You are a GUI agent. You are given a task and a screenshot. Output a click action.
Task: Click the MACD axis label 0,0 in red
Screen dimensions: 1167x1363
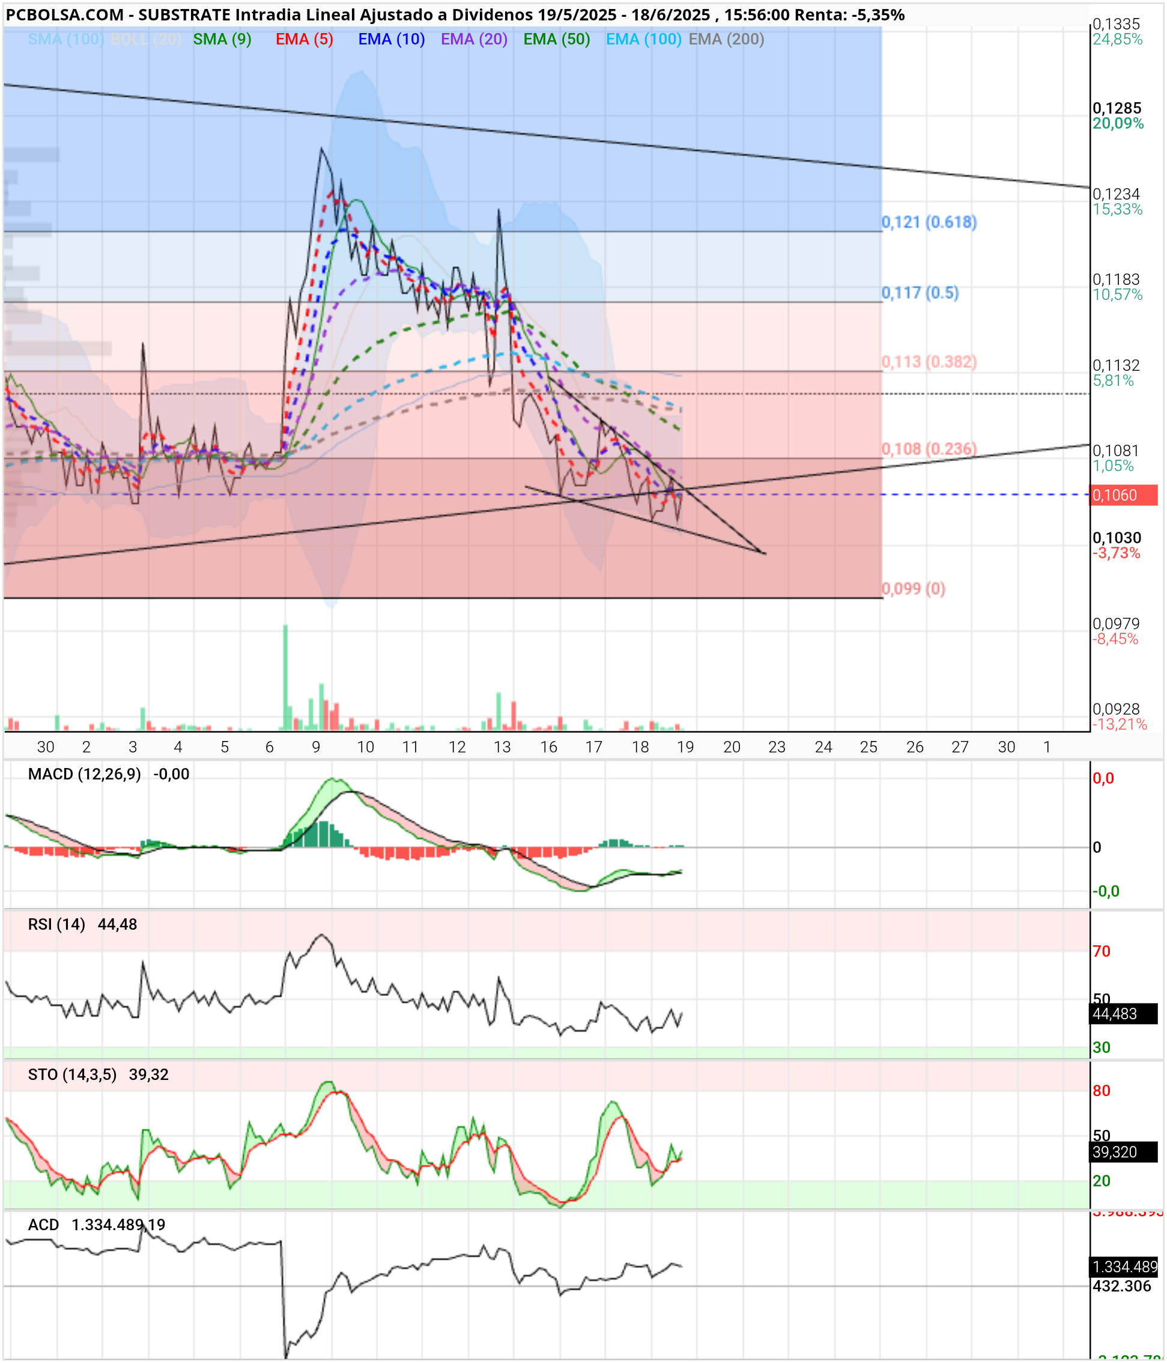[1103, 779]
